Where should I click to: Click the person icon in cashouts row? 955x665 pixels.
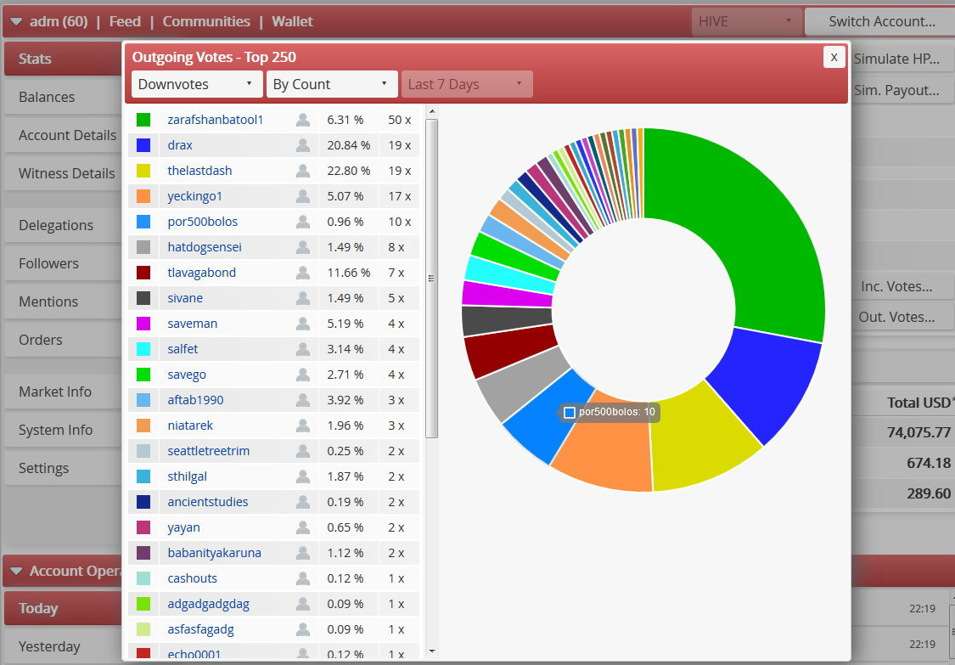click(x=303, y=579)
